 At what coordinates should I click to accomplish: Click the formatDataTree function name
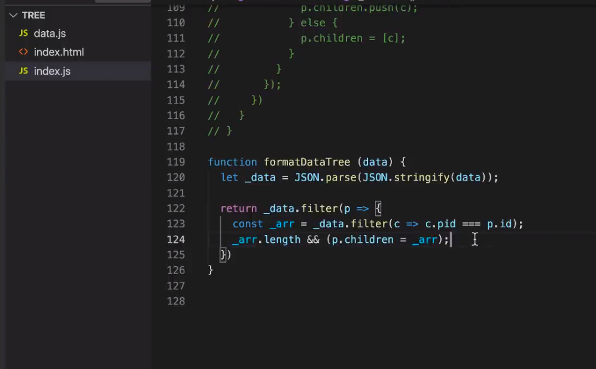click(x=307, y=162)
